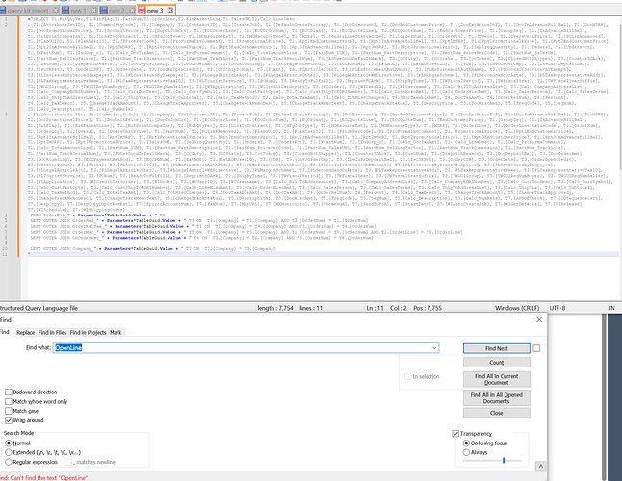Click the red error message 'Can't find the text'

[x=43, y=477]
